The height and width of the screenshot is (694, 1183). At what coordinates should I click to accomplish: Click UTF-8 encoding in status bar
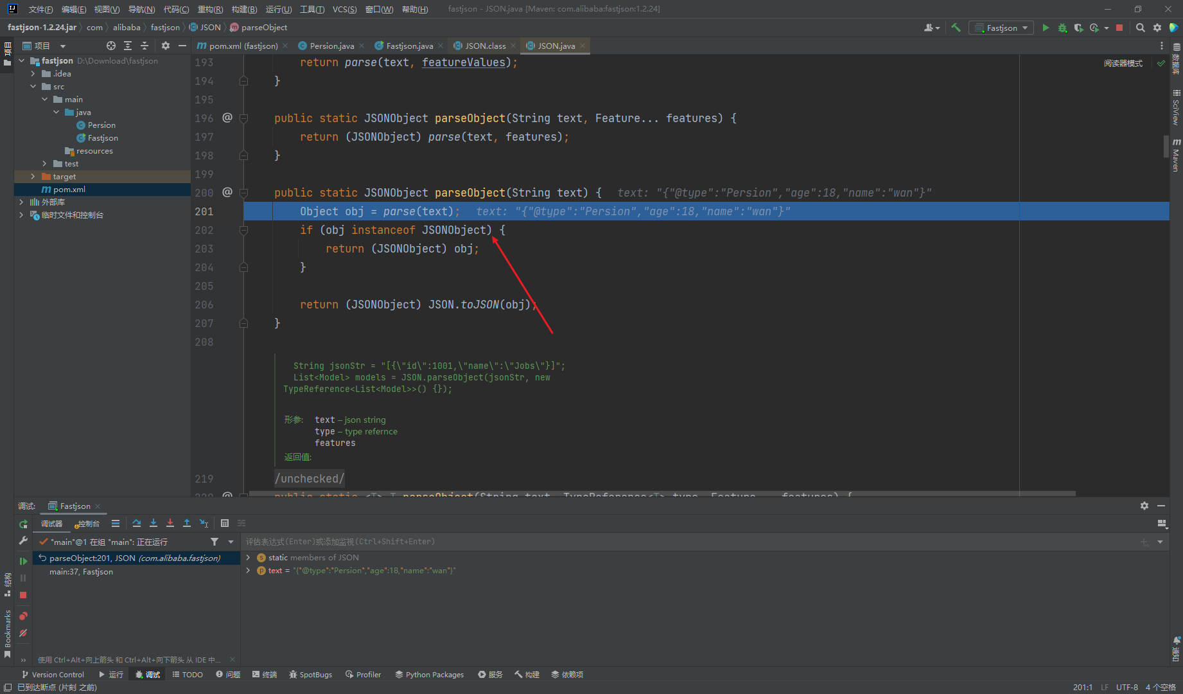1127,687
